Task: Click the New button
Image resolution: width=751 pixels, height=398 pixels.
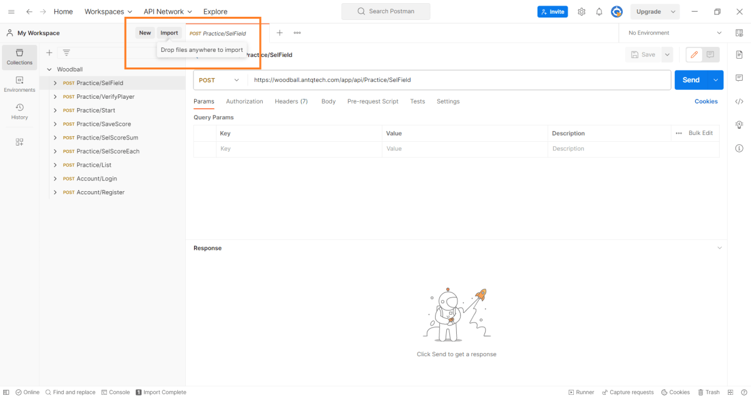Action: point(145,32)
